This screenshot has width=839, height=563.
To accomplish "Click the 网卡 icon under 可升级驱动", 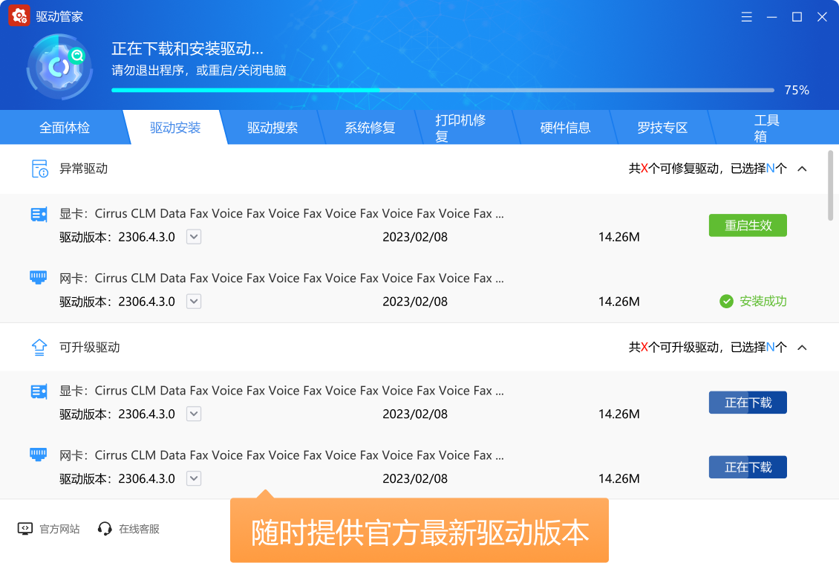I will (x=39, y=455).
